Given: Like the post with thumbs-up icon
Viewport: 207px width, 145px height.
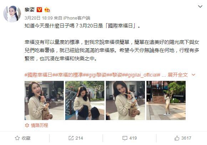Looking at the screenshot, I should point(177,138).
